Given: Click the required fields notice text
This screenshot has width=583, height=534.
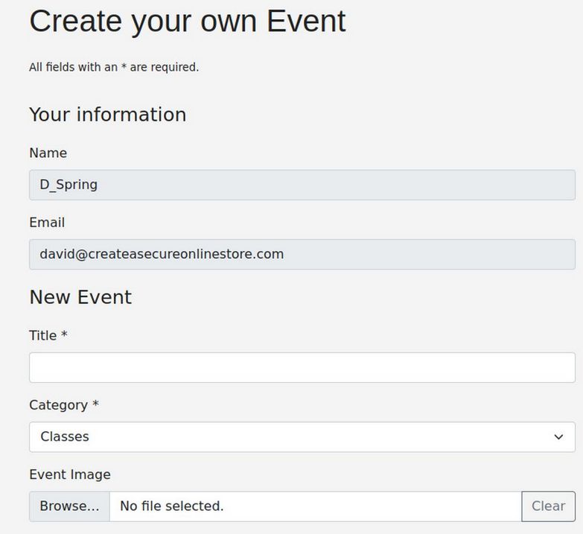Looking at the screenshot, I should click(x=114, y=67).
